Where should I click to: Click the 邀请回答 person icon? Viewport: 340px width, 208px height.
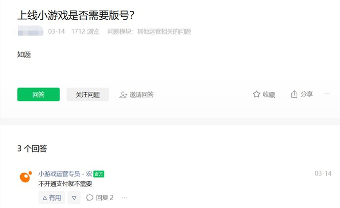click(123, 95)
